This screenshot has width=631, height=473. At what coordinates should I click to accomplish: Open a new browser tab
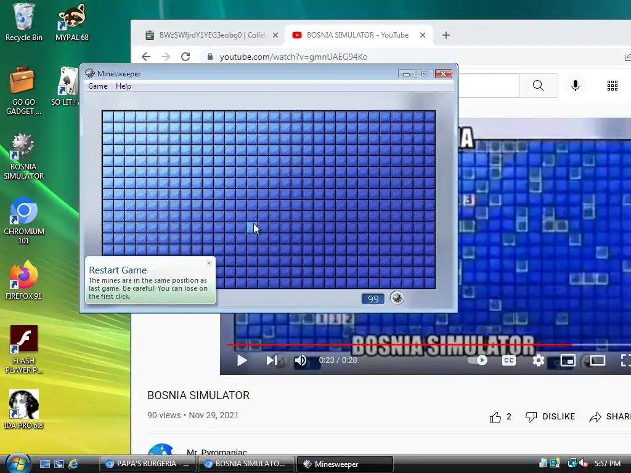[x=446, y=35]
